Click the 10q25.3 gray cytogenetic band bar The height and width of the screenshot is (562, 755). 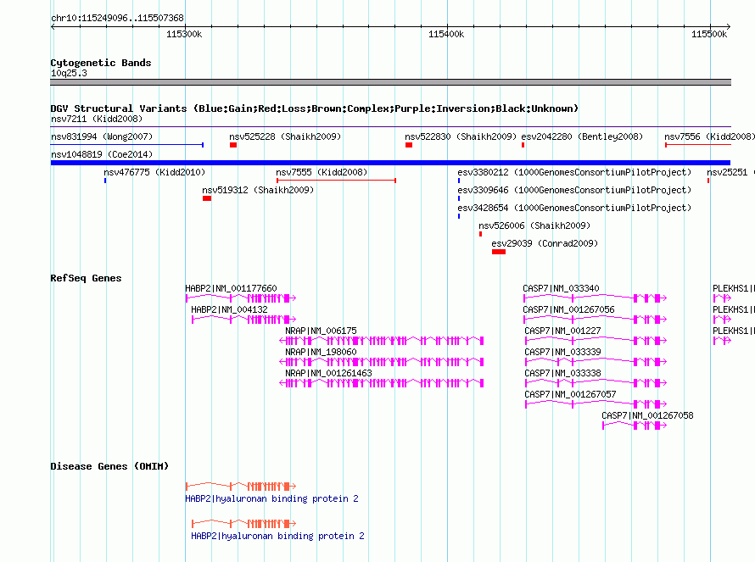[390, 82]
